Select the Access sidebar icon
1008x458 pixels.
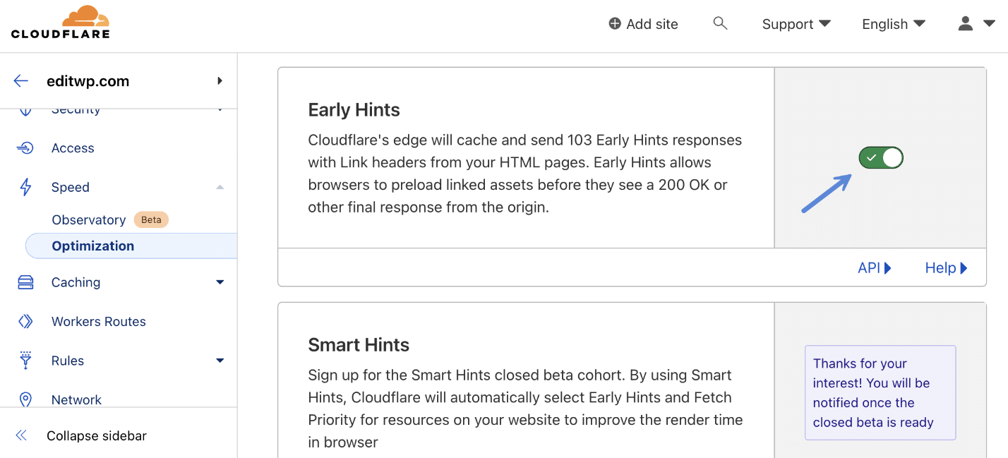[x=25, y=147]
